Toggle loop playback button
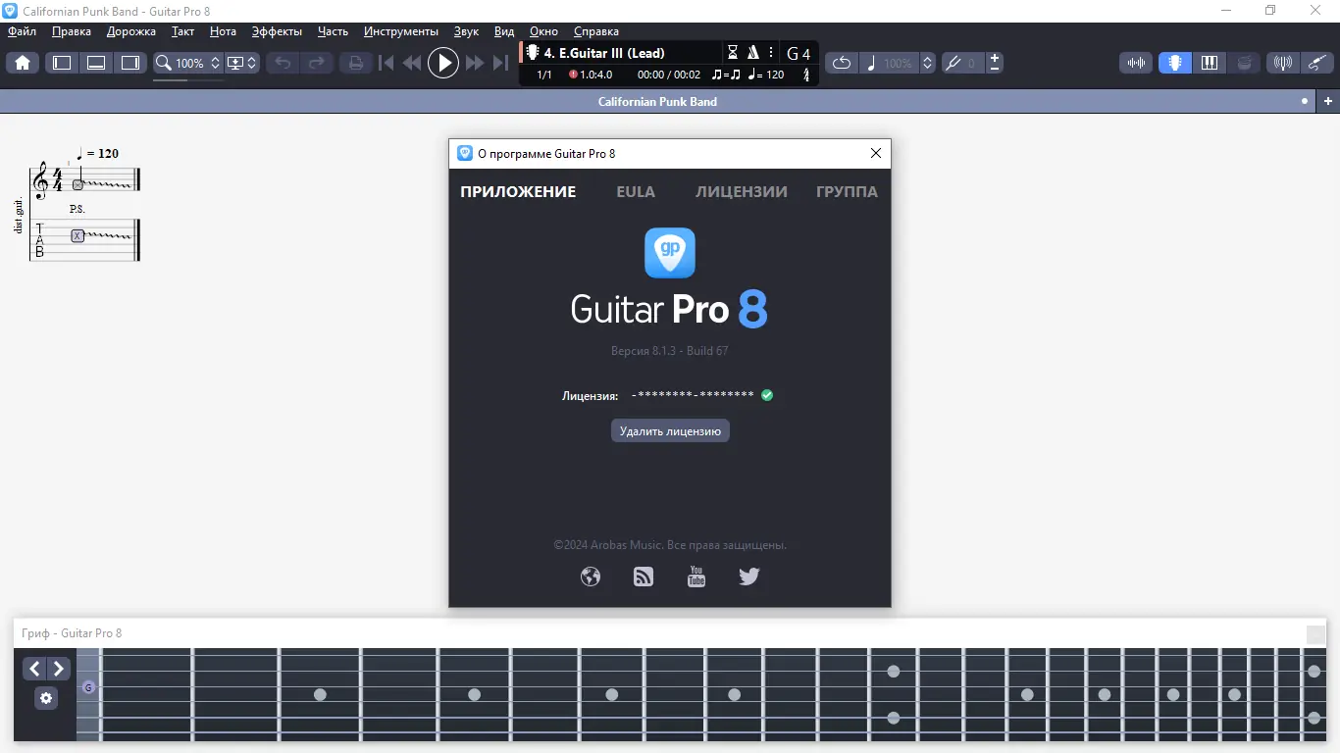 tap(842, 63)
